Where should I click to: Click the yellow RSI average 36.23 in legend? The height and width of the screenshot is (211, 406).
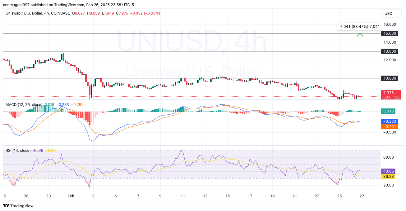click(x=50, y=151)
